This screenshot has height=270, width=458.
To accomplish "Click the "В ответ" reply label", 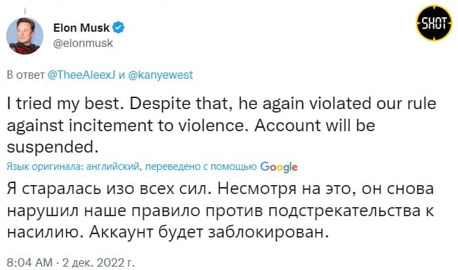I will click(x=26, y=75).
